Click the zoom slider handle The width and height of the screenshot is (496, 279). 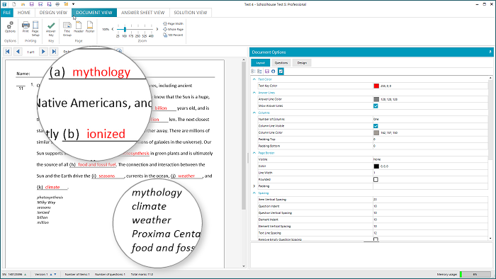click(x=125, y=29)
